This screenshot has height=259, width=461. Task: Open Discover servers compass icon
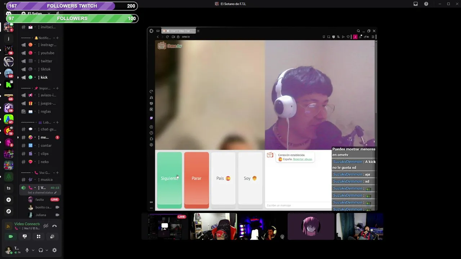click(x=9, y=211)
